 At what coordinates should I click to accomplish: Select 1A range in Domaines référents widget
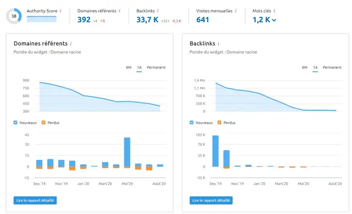tap(139, 68)
